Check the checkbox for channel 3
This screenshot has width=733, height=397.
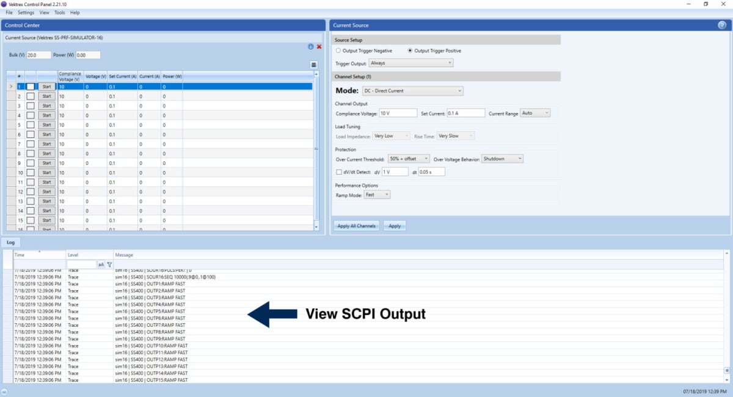[x=31, y=106]
